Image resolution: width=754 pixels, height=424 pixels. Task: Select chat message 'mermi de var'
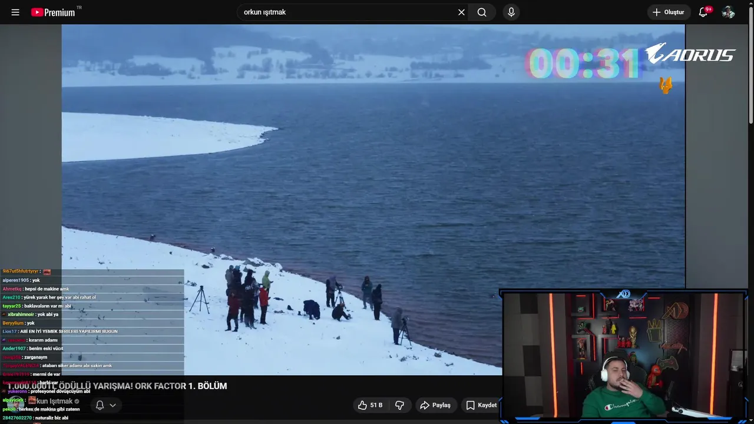(x=31, y=375)
